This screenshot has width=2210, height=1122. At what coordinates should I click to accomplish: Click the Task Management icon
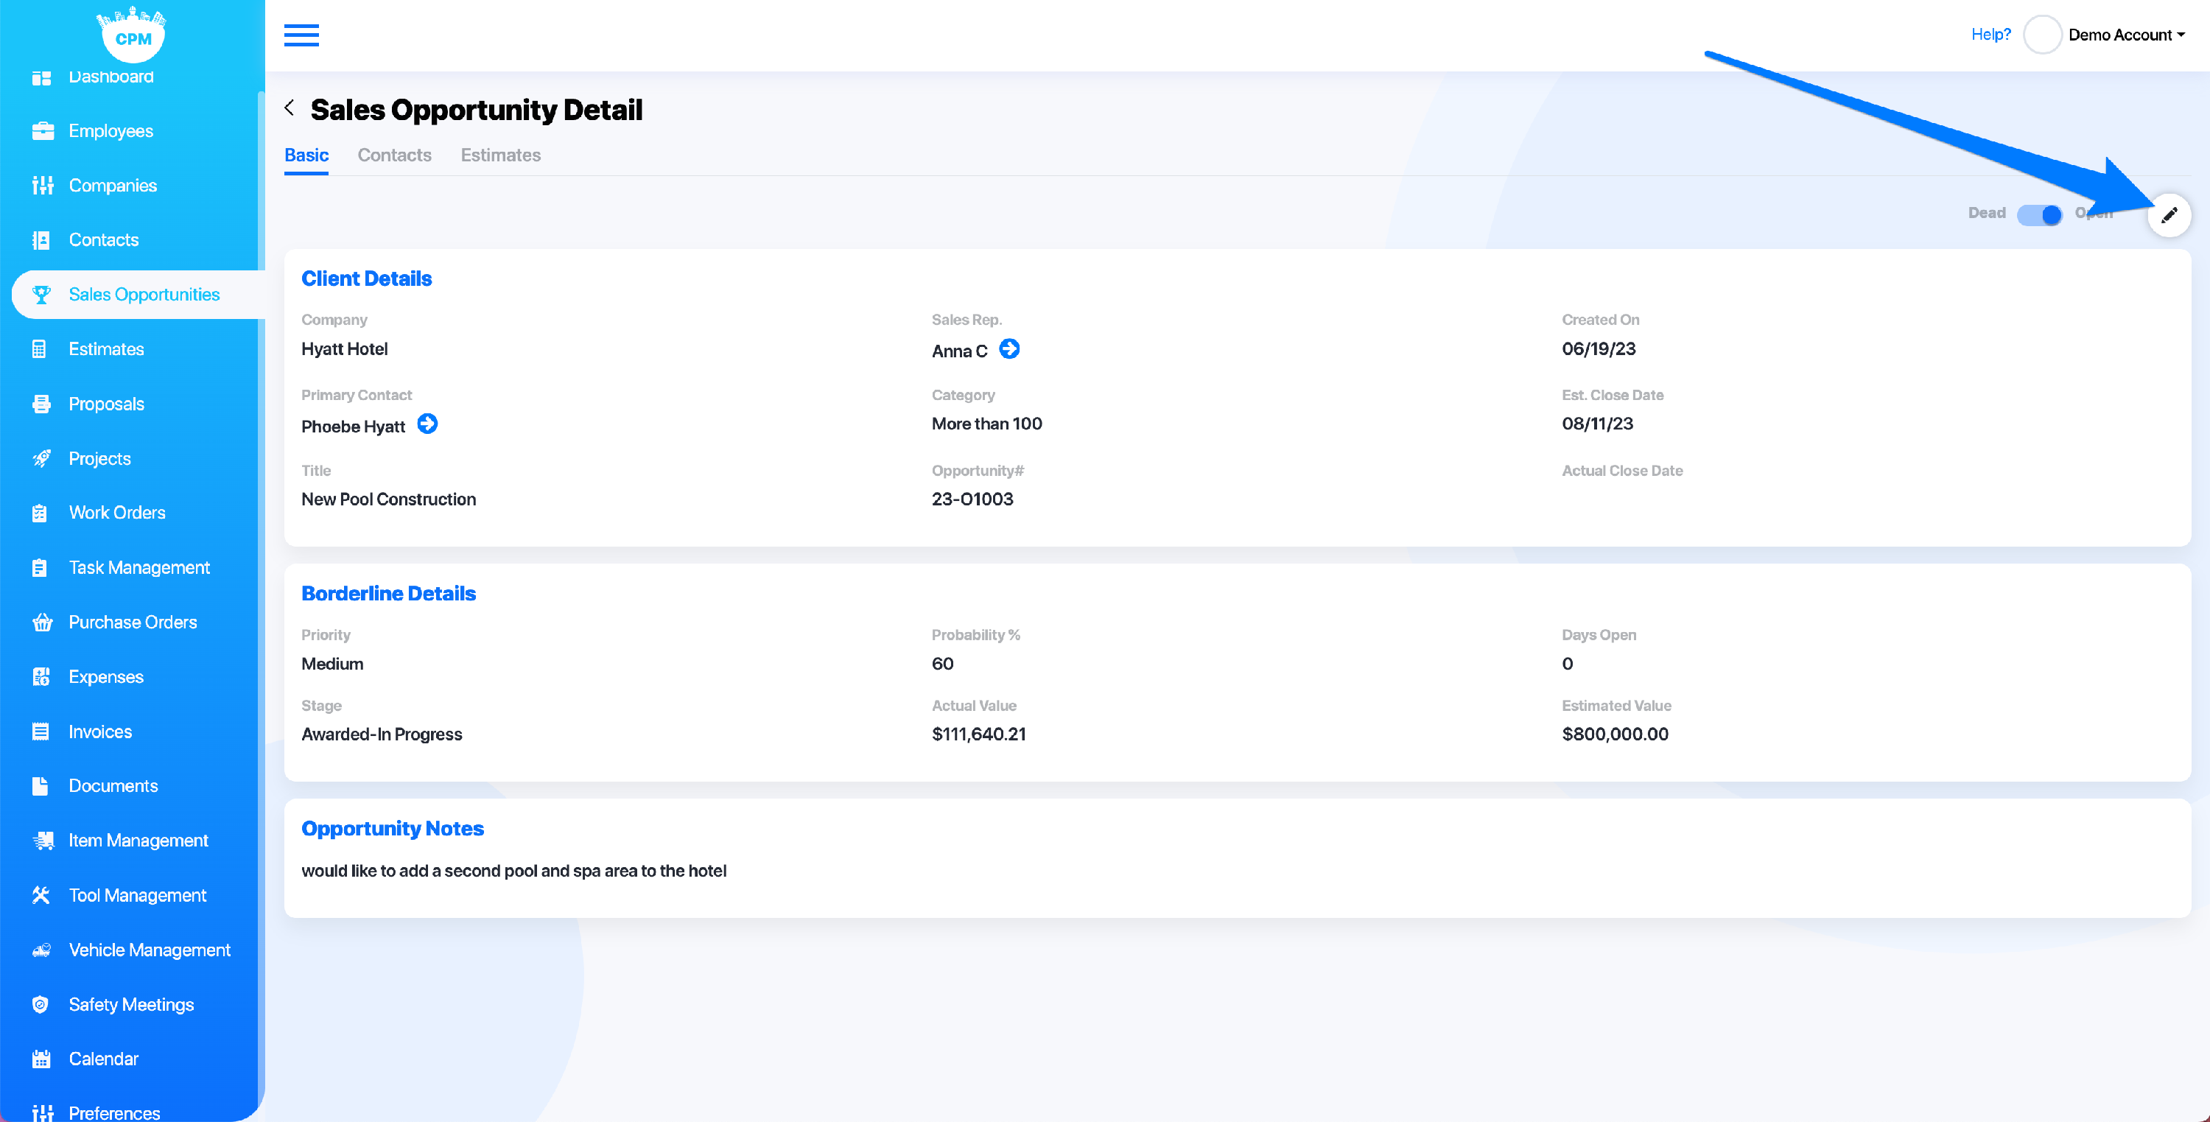click(38, 568)
